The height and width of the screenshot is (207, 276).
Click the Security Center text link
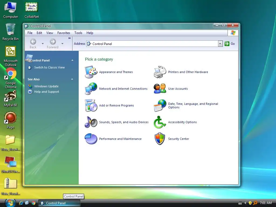[178, 139]
